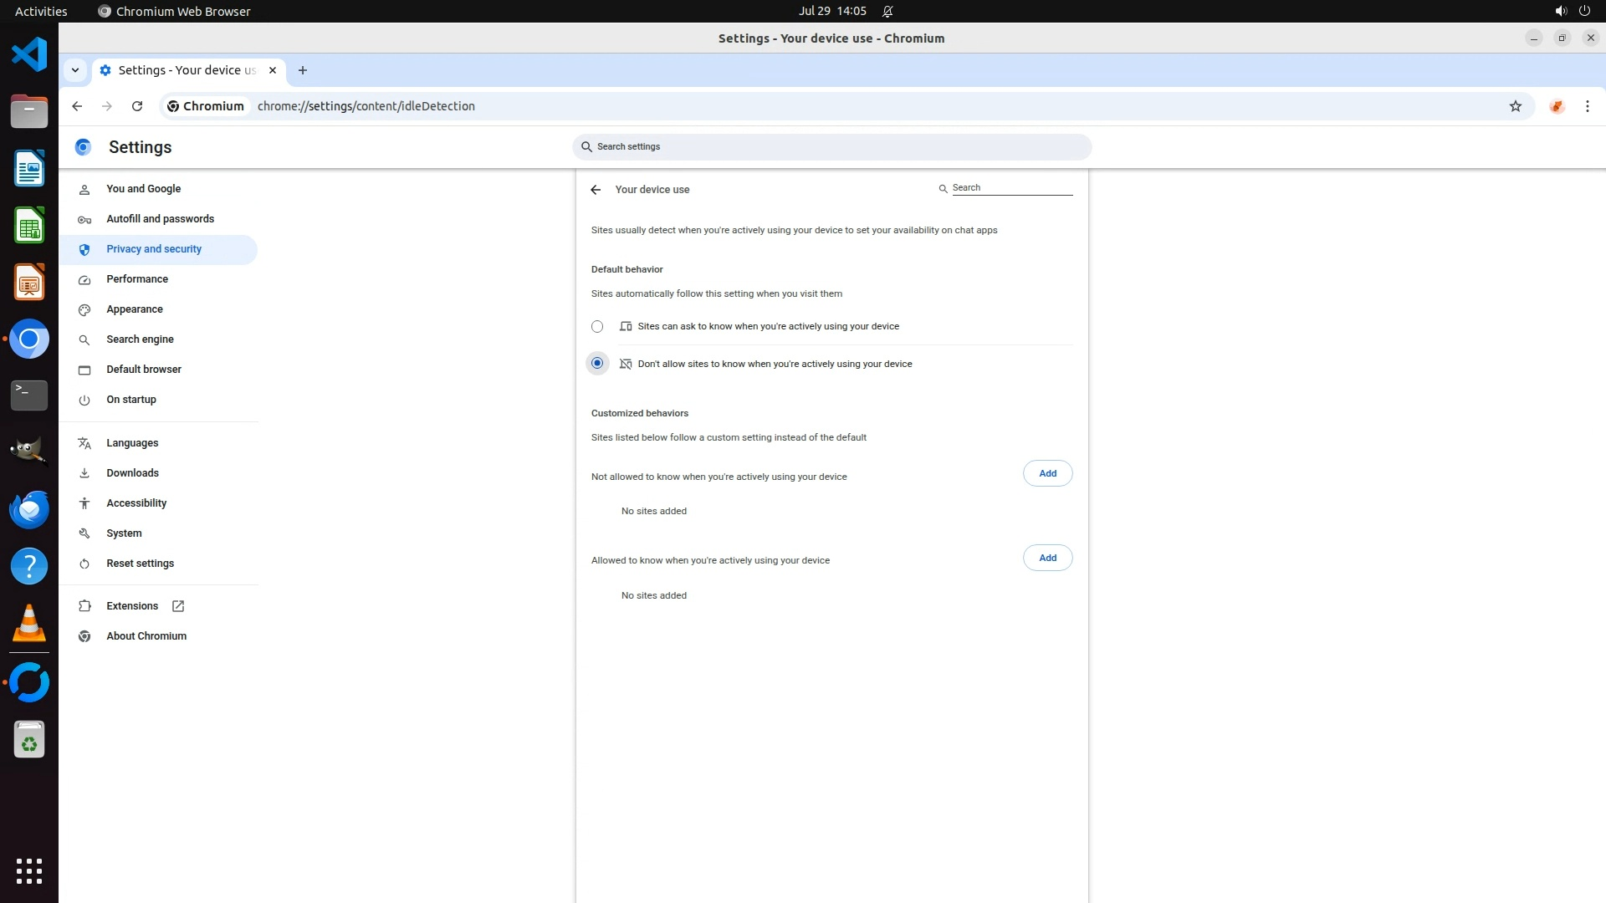Select Sites can ask radio option
1606x903 pixels.
click(x=597, y=327)
